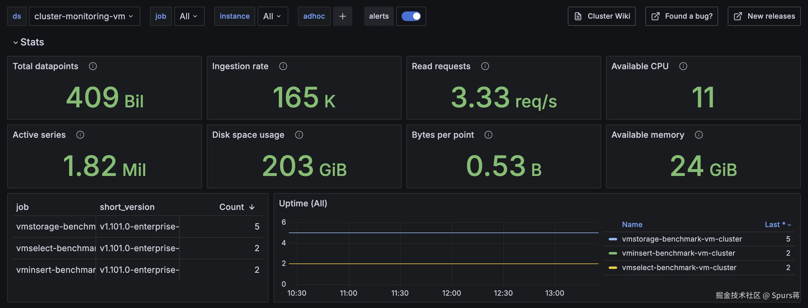Click info icon next to Available memory
Screen dimensions: 808x308
(x=699, y=135)
